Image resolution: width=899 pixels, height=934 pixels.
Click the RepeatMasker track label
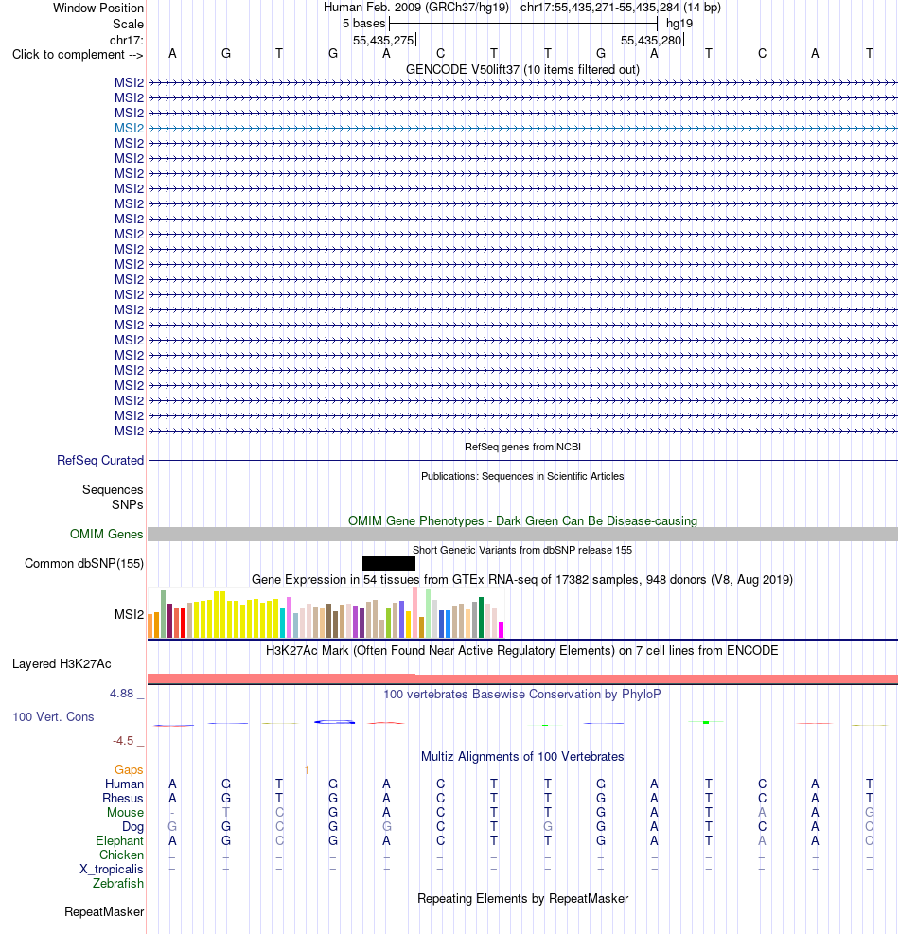coord(104,912)
